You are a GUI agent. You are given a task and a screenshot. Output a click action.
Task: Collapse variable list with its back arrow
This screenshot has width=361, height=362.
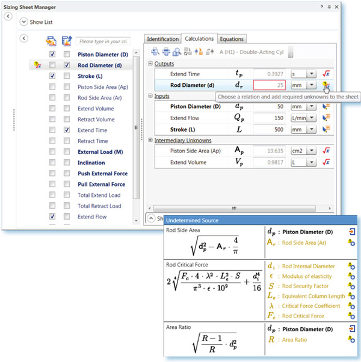tap(24, 38)
